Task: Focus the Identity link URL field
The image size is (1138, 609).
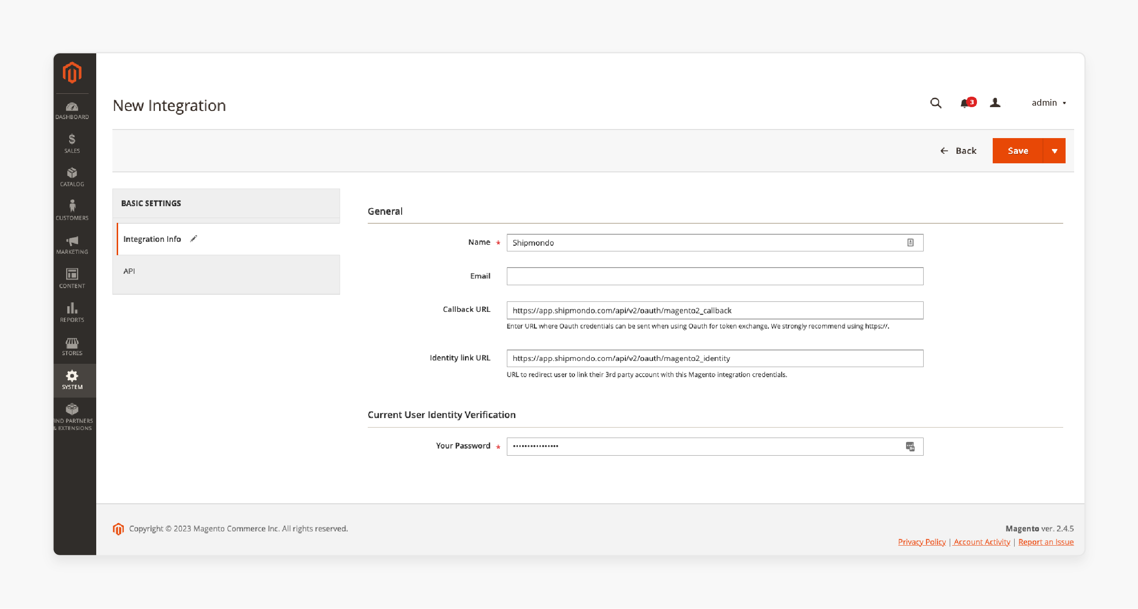Action: [x=715, y=359]
